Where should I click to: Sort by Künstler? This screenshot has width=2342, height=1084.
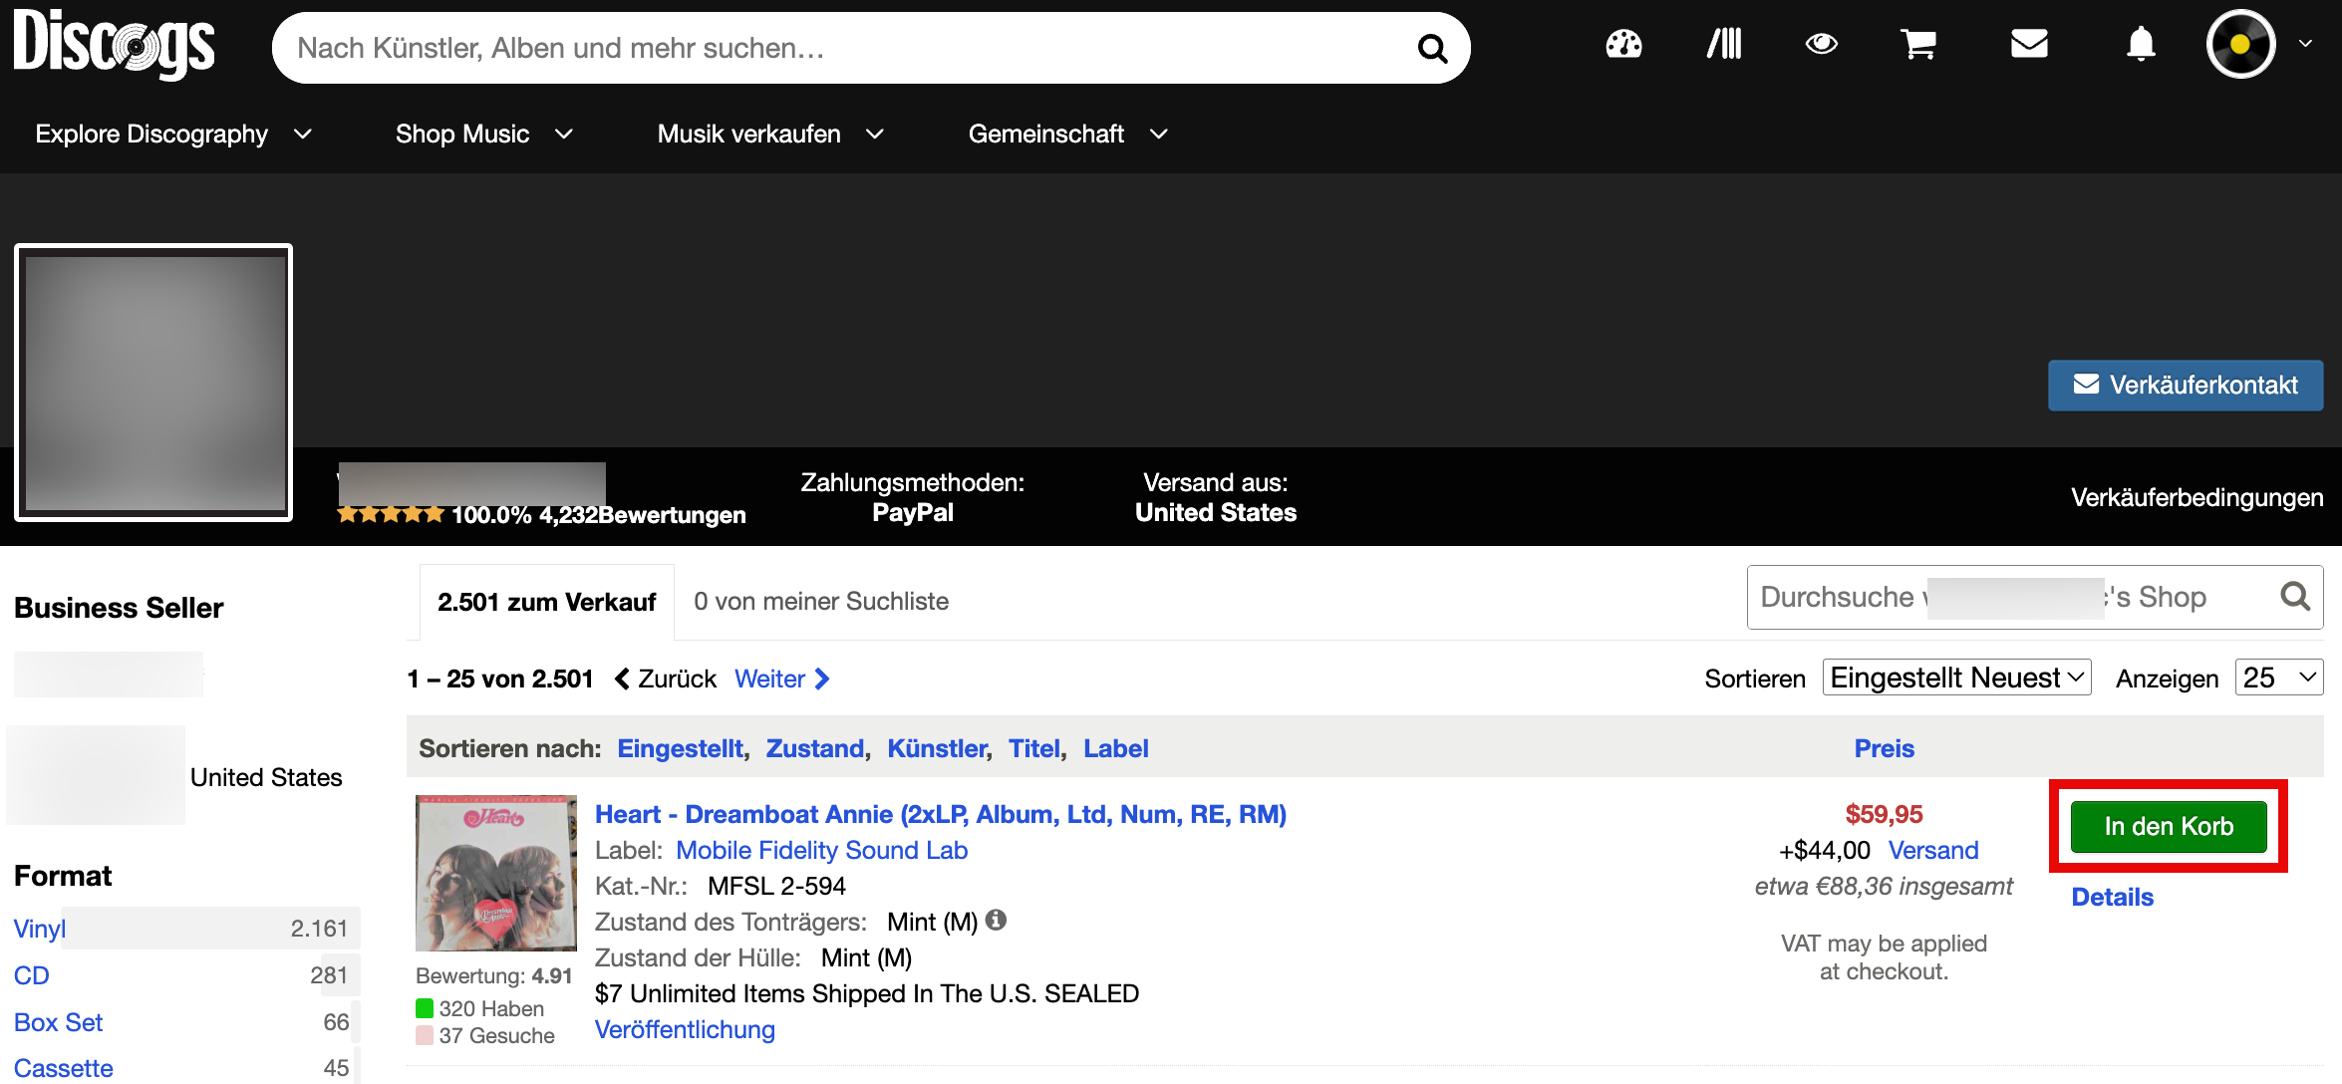937,748
